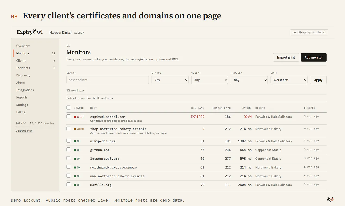Image resolution: width=345 pixels, height=206 pixels.
Task: Navigate to Discovery in the sidebar
Action: coord(23,75)
